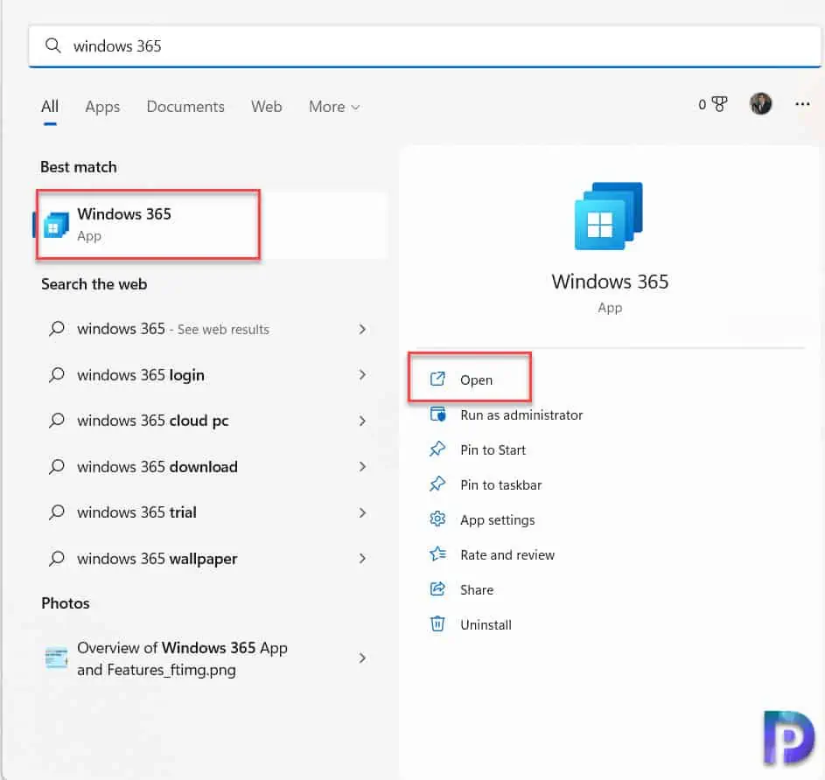The height and width of the screenshot is (780, 825).
Task: Switch to the All tab
Action: [x=50, y=107]
